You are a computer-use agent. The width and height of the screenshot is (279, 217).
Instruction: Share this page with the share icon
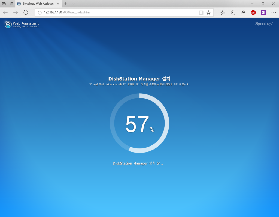point(243,13)
